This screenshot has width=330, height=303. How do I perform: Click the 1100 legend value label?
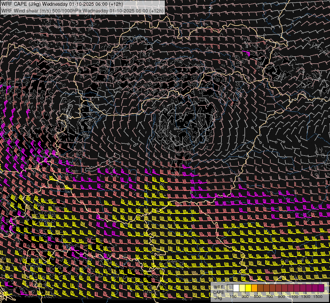[x=294, y=297]
